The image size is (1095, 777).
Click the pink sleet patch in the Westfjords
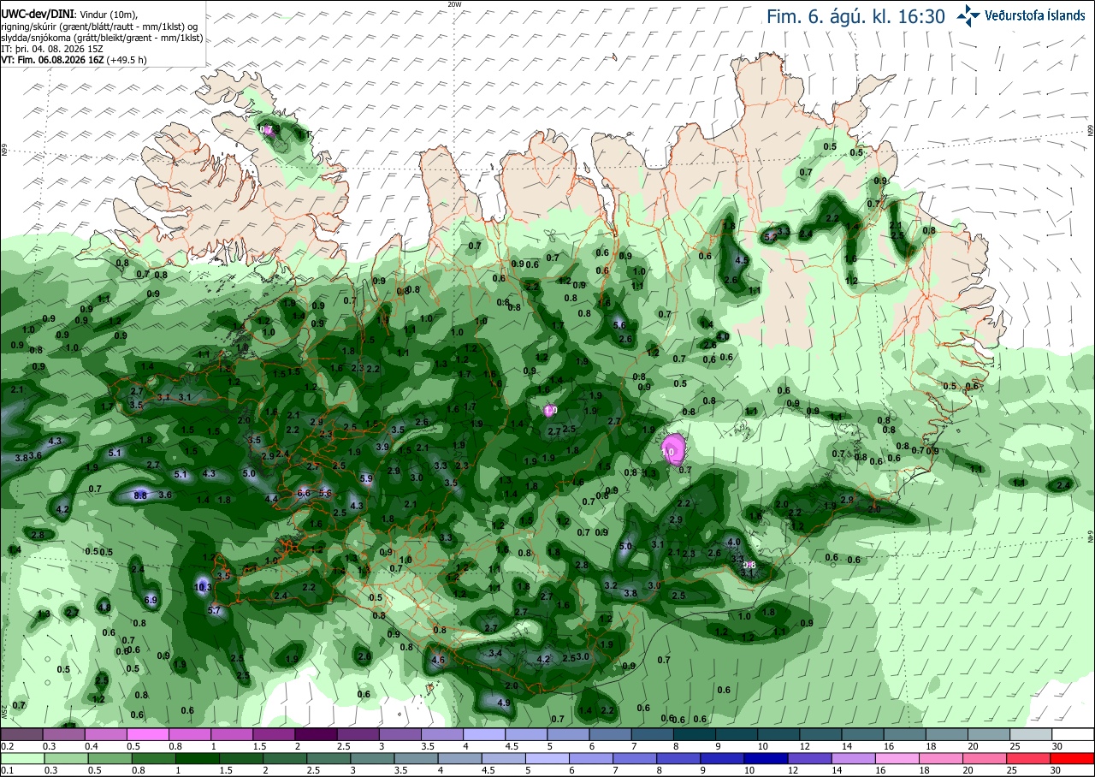tap(268, 130)
